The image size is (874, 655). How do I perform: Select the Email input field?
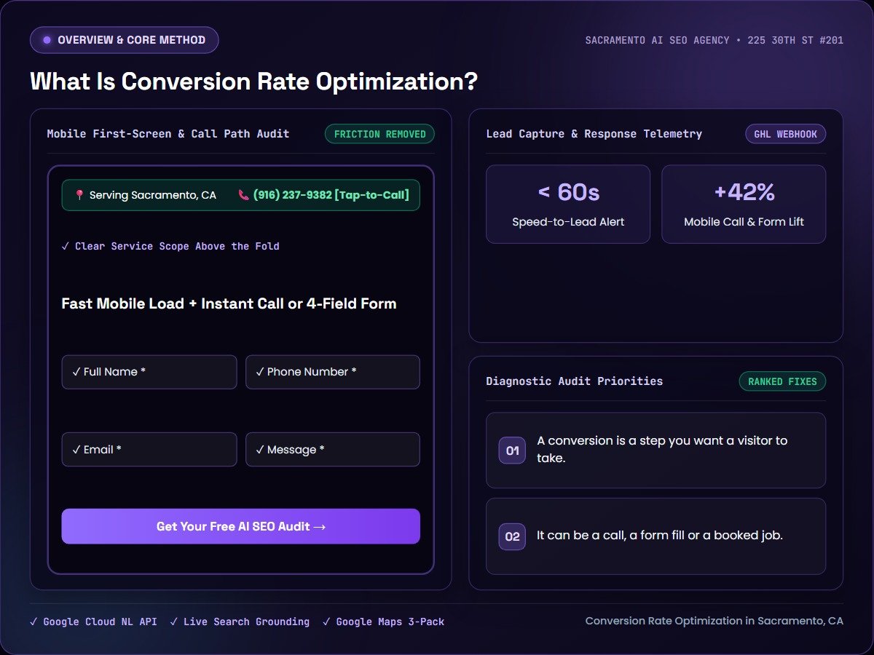coord(149,449)
